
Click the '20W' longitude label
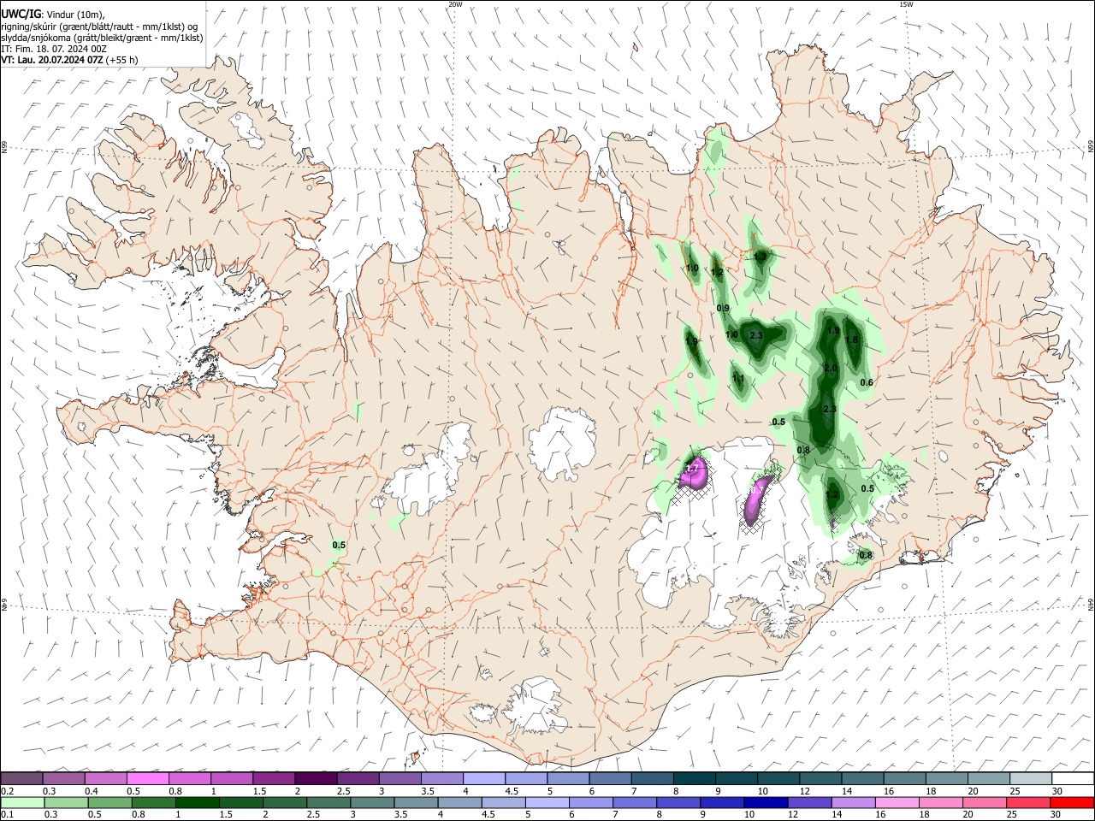coord(455,4)
